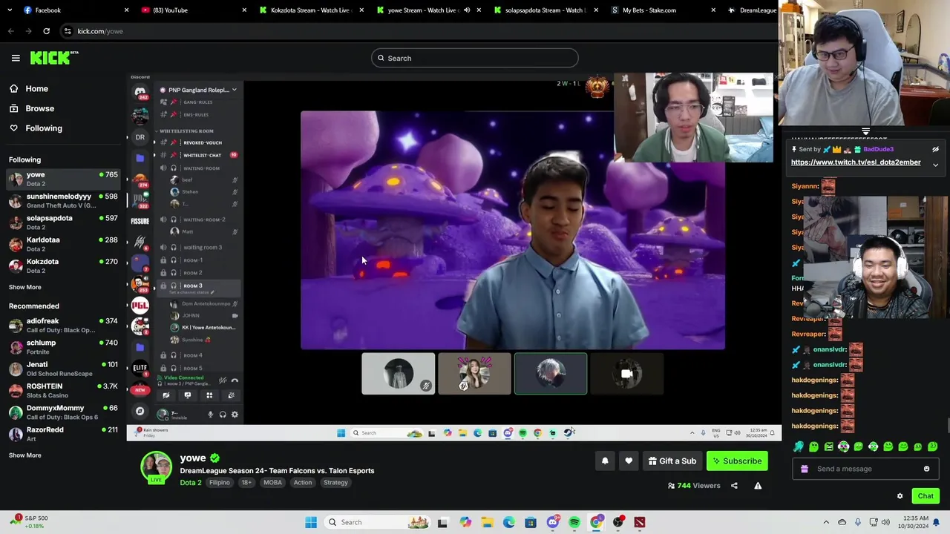This screenshot has width=950, height=534.
Task: Click the green Chat send button
Action: coord(926,496)
